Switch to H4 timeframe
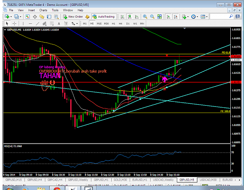244x190 pixels. (121, 24)
